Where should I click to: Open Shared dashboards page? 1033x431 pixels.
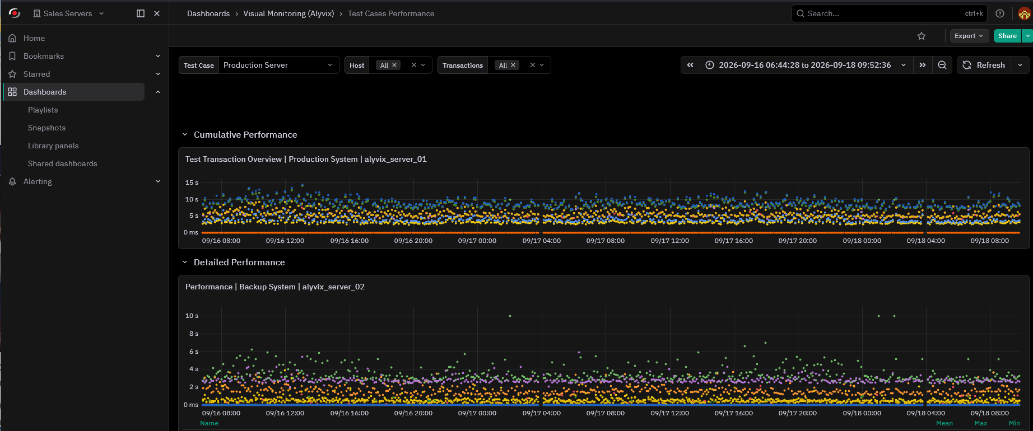point(63,163)
